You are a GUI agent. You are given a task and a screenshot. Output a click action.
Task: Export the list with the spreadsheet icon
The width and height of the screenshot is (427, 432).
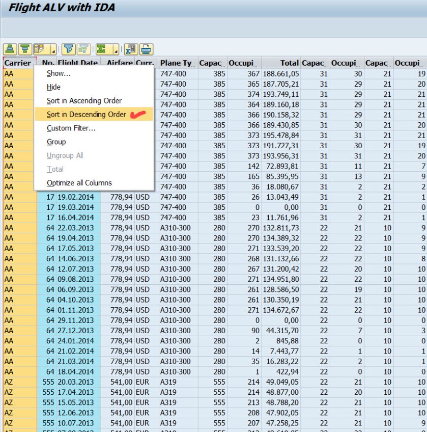click(131, 49)
